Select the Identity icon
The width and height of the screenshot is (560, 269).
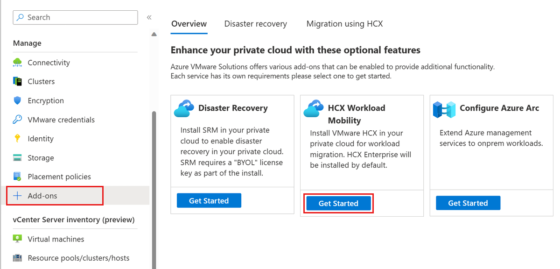click(x=18, y=139)
